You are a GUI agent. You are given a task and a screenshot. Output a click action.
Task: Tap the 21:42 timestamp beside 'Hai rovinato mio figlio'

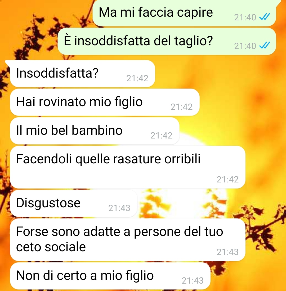pyautogui.click(x=181, y=107)
